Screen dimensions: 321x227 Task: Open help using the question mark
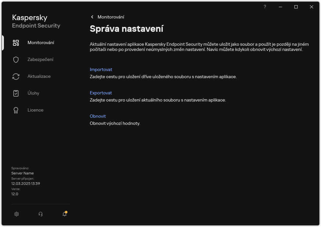[x=265, y=7]
